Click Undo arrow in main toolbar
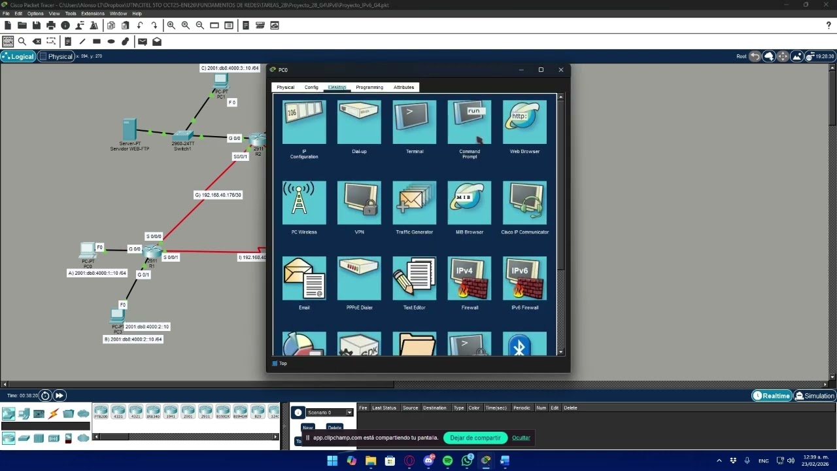 (x=140, y=26)
